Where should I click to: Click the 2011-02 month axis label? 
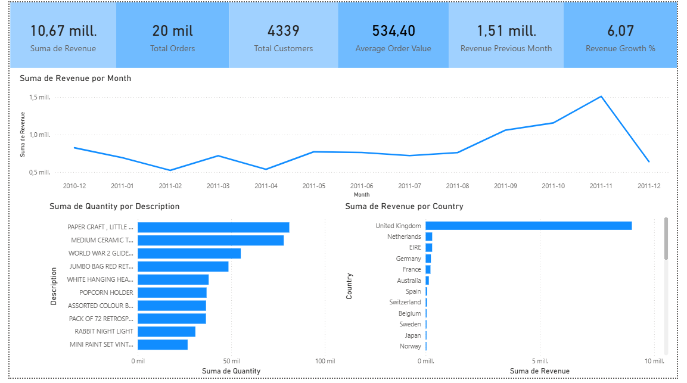tap(170, 186)
